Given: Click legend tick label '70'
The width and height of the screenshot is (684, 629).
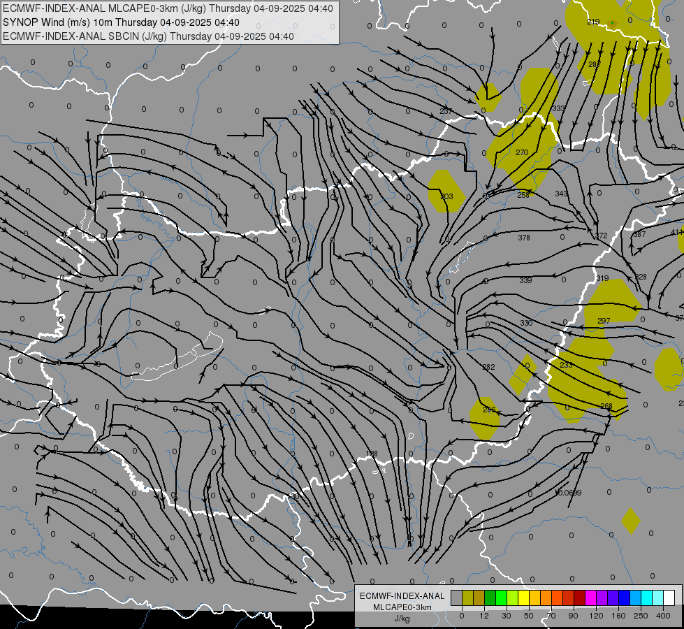Looking at the screenshot, I should (x=551, y=616).
